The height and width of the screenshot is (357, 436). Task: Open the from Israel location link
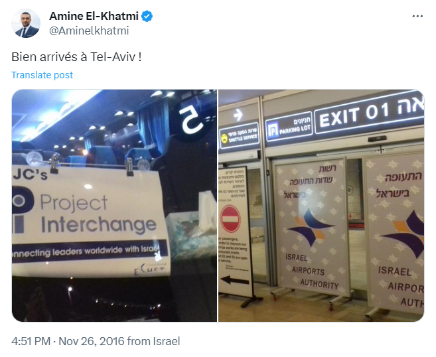(153, 341)
